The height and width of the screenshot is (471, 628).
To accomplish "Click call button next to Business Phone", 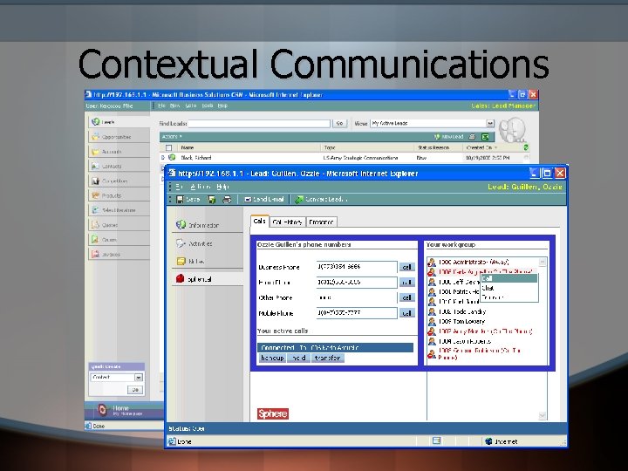I will coord(406,267).
